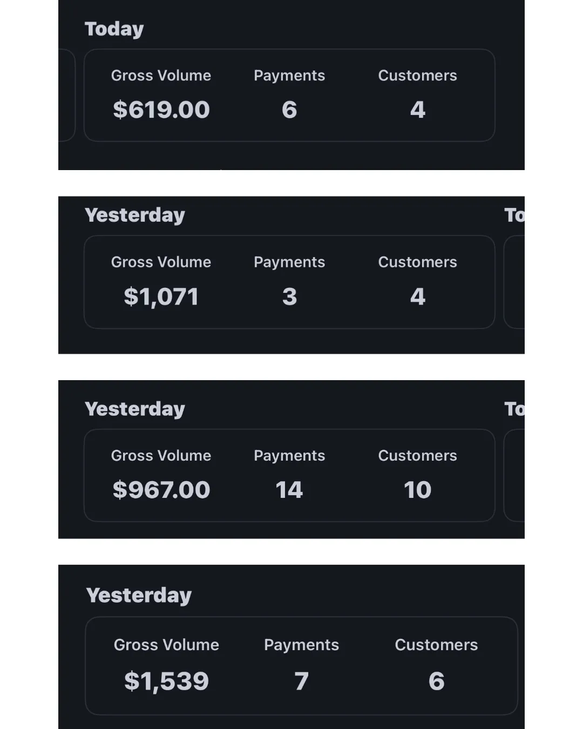Select the Yesterday heading above the $967.00 card
Image resolution: width=583 pixels, height=729 pixels.
tap(135, 409)
